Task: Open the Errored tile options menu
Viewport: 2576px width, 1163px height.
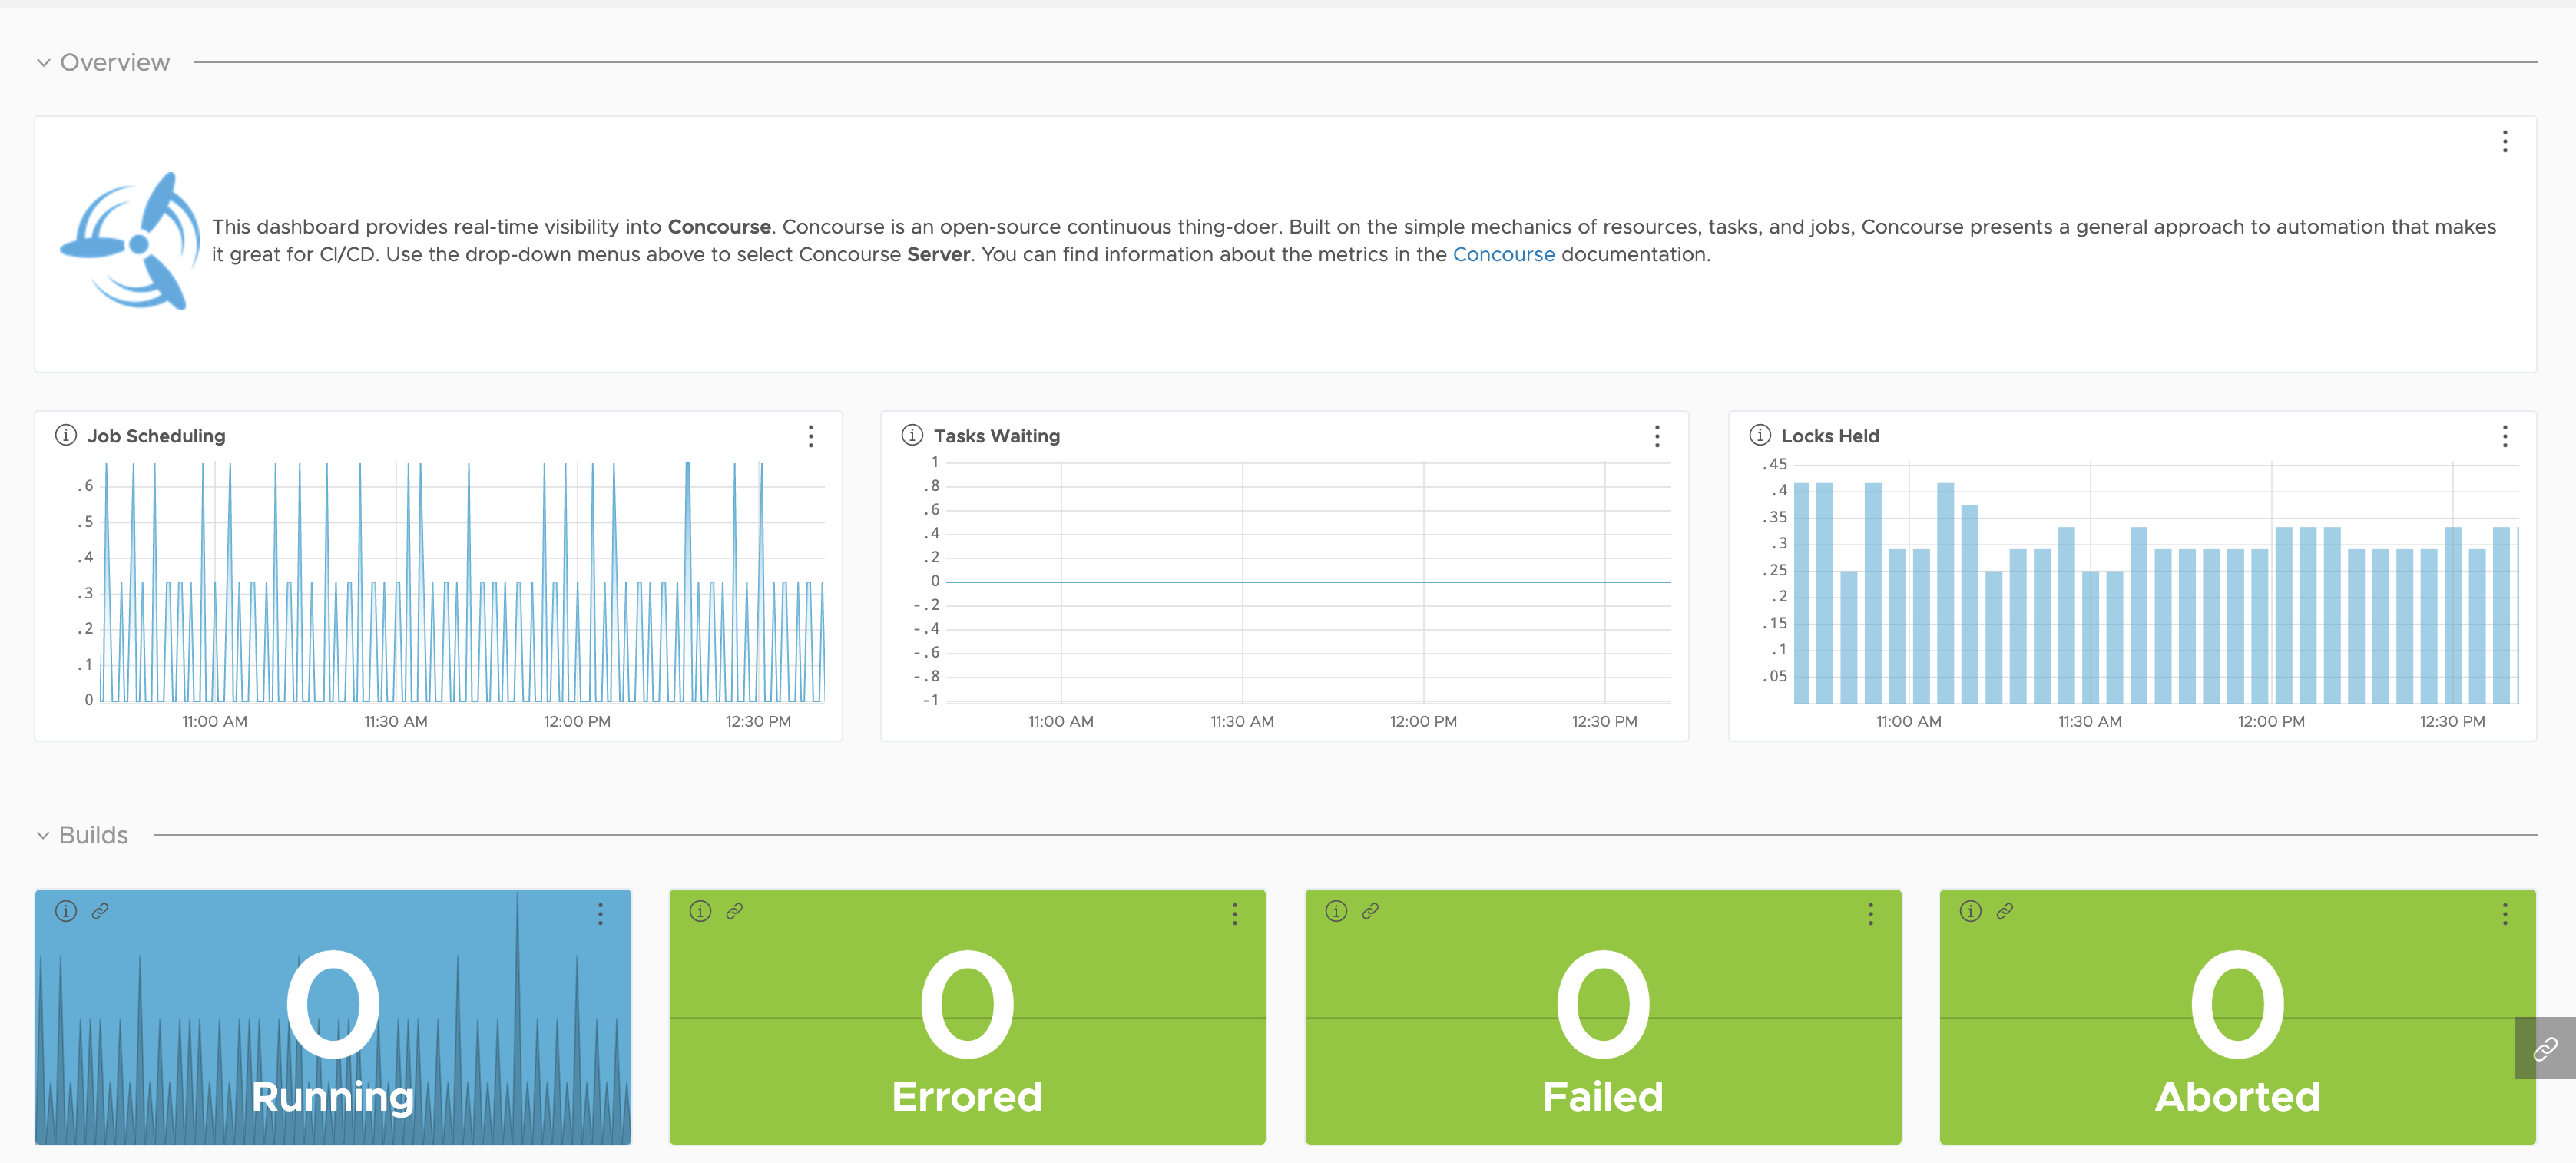Action: coord(1235,914)
